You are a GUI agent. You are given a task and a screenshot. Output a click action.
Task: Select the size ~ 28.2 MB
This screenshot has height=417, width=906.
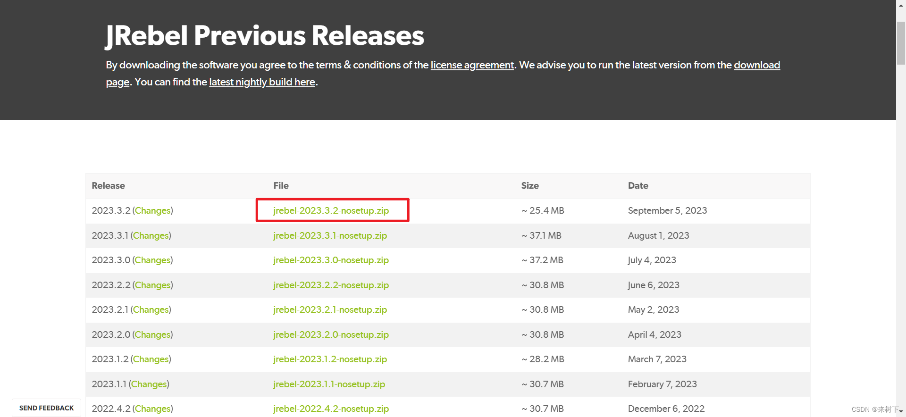click(543, 359)
